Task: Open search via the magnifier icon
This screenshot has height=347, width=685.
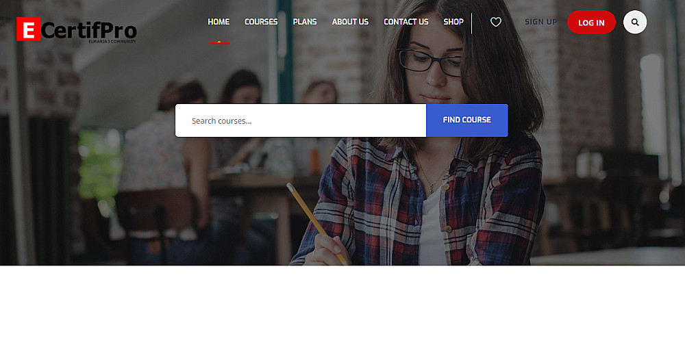Action: 635,23
